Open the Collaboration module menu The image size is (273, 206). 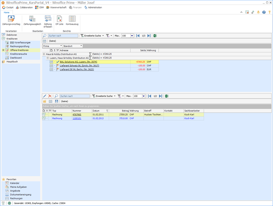[x=24, y=8]
